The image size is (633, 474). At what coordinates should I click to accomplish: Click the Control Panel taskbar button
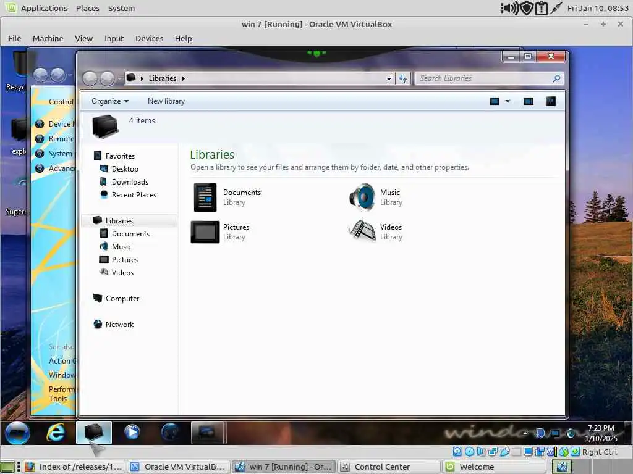pyautogui.click(x=207, y=433)
